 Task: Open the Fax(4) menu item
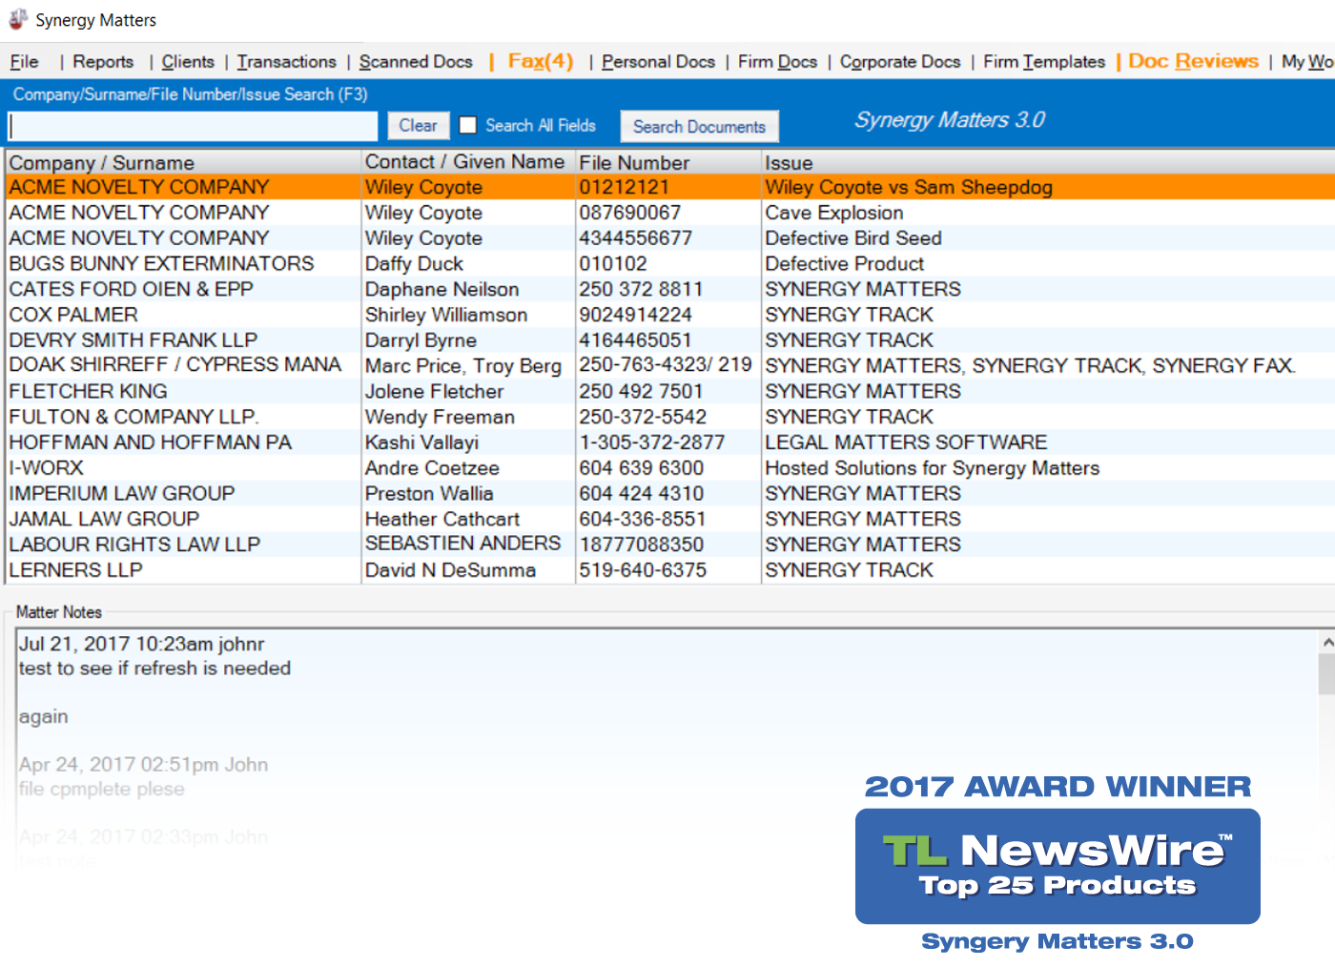tap(541, 61)
